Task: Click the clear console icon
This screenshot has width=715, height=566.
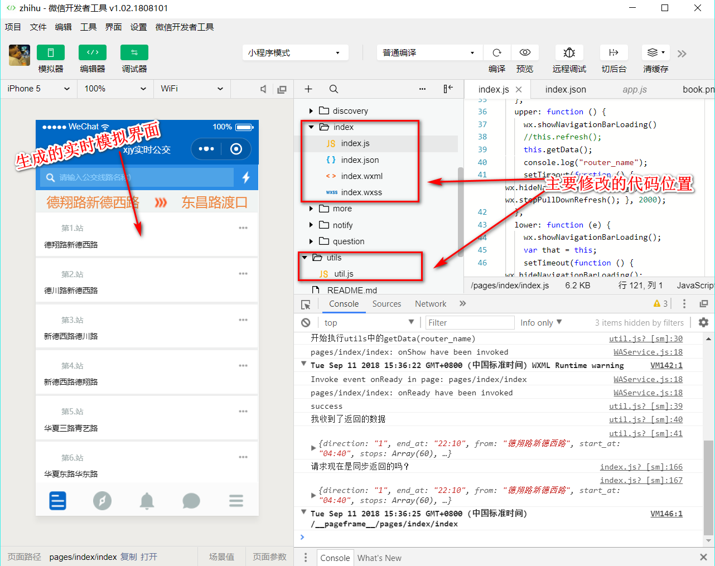Action: (306, 323)
